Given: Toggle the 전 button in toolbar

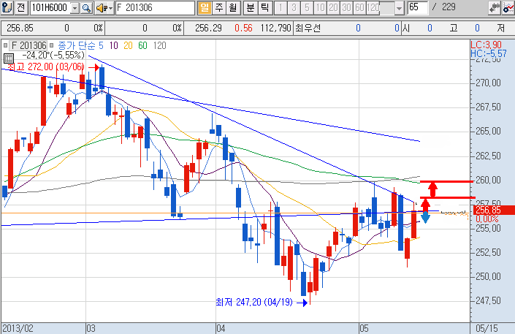Looking at the screenshot, I should (20, 8).
